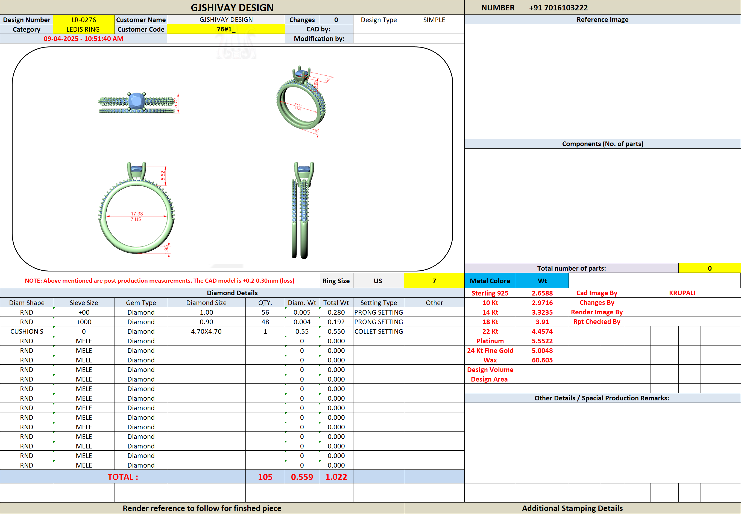Click the ring size unit cell US
This screenshot has width=741, height=514.
378,281
